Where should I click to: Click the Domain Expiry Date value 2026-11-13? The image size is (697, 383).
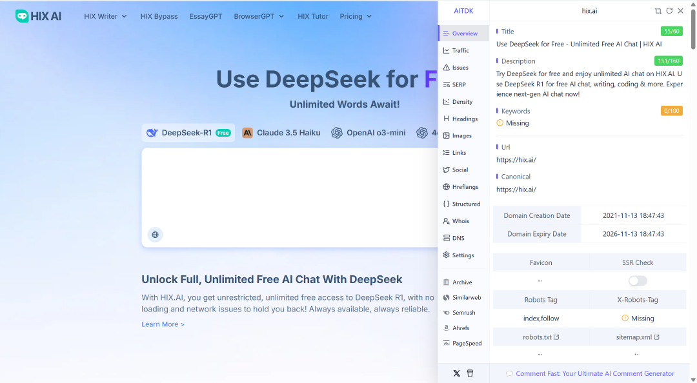tap(634, 234)
